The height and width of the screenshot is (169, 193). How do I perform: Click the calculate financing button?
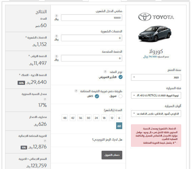point(112,155)
